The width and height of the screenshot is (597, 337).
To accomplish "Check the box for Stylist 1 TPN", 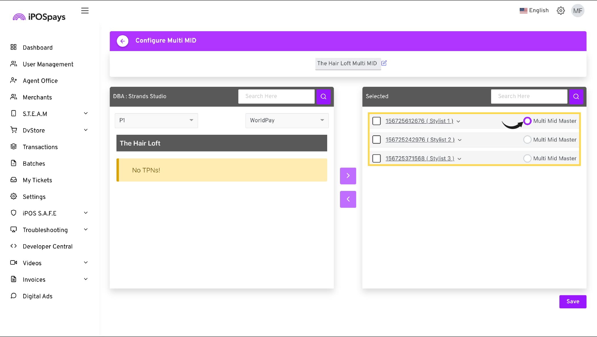I will [376, 121].
